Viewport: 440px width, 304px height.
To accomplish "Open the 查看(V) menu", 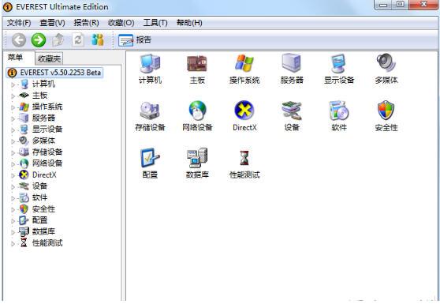I will pyautogui.click(x=52, y=23).
